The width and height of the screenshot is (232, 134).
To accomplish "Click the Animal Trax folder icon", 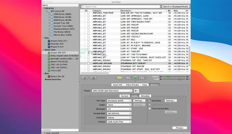I will pos(52,23).
